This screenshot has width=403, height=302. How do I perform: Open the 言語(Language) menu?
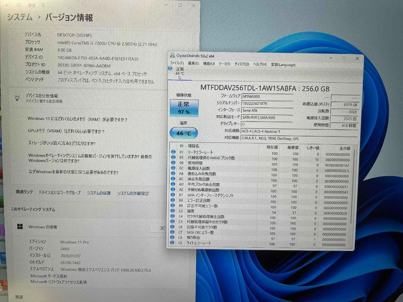point(283,65)
